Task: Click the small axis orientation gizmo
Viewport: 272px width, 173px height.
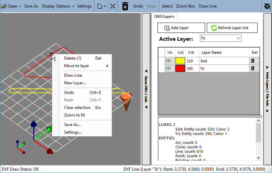Action: pyautogui.click(x=21, y=147)
